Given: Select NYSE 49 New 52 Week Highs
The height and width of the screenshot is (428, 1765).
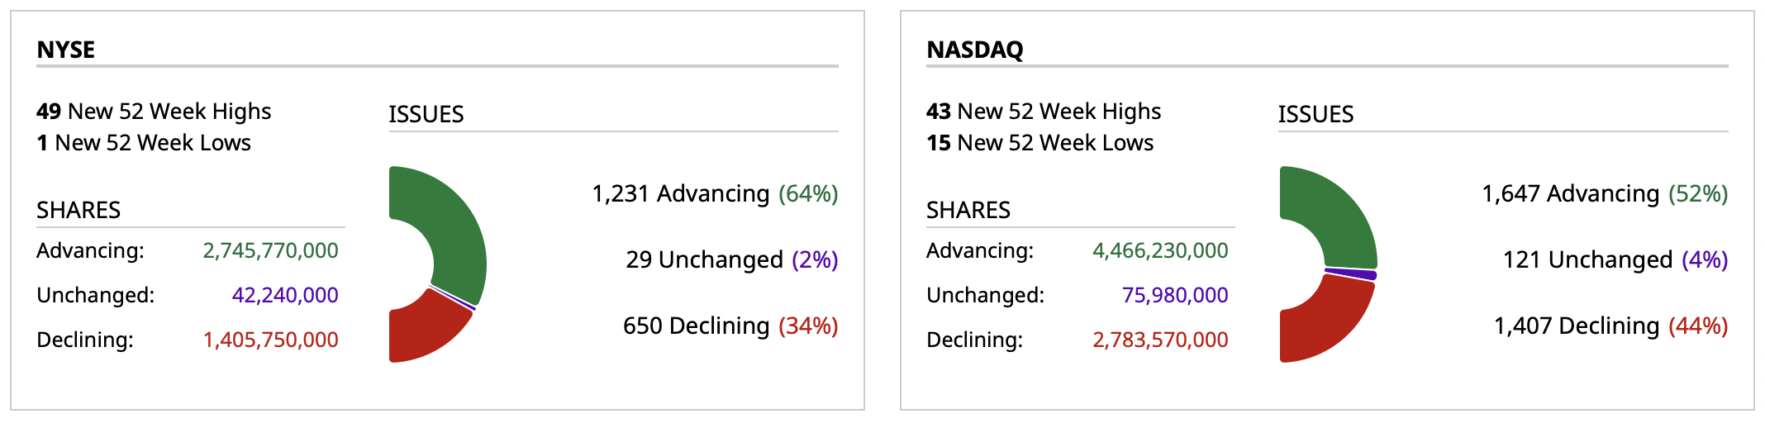Looking at the screenshot, I should (x=154, y=112).
